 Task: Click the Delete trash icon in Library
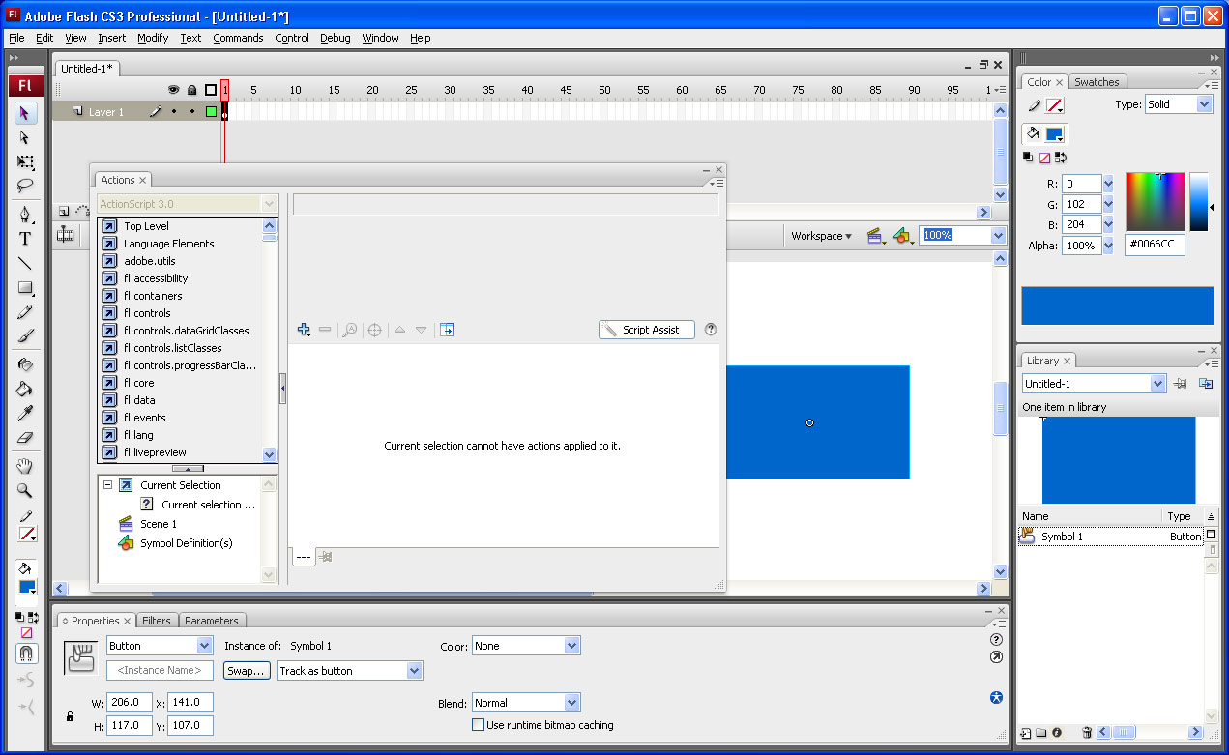point(1087,733)
